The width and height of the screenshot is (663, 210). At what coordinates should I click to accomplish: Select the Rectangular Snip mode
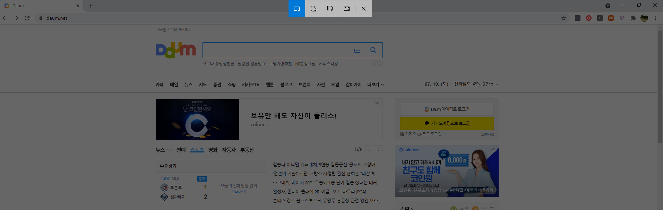(x=297, y=9)
